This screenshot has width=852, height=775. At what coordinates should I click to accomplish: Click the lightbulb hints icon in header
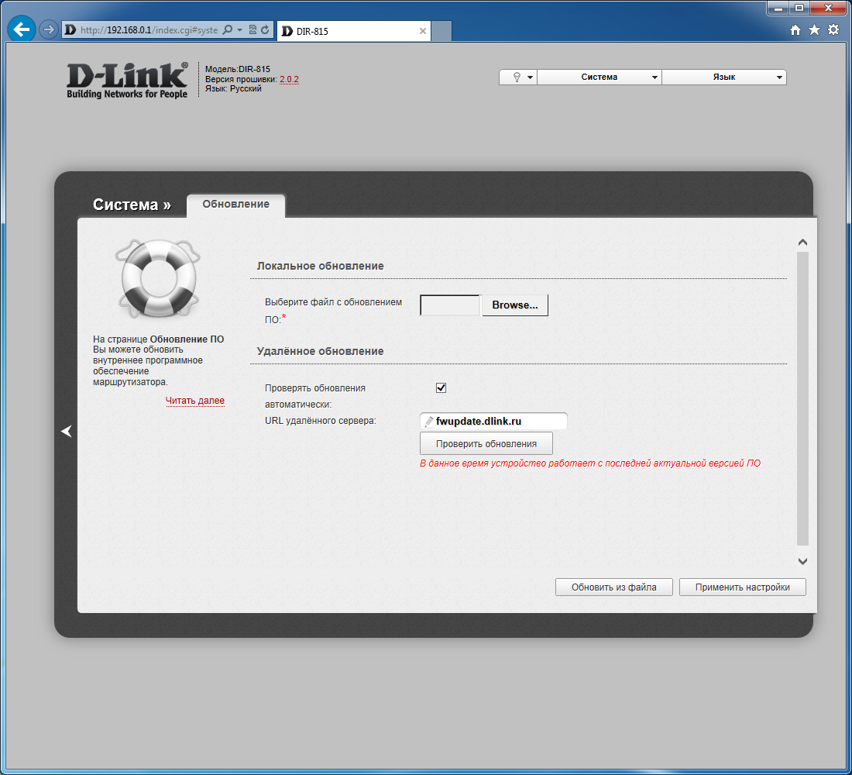coord(517,77)
